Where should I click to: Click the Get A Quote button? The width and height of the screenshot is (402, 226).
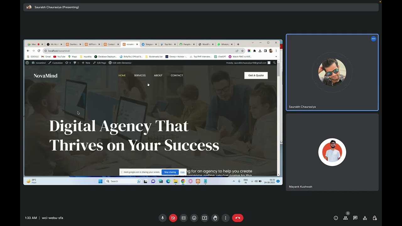256,75
